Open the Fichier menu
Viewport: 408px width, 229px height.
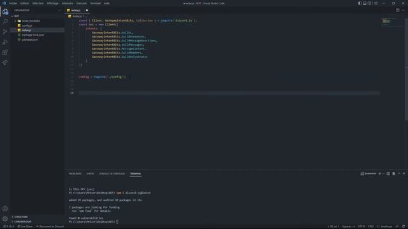13,3
